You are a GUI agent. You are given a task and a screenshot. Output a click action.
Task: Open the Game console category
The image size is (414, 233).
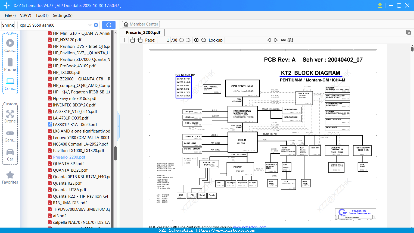click(x=10, y=136)
